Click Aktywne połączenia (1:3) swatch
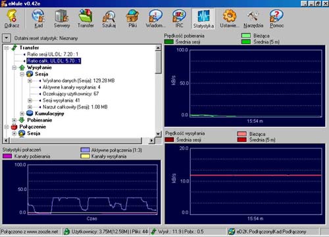Viewport: 329px width, 237px height. tap(86, 150)
